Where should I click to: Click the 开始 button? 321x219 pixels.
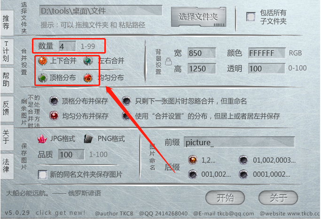tap(225, 198)
